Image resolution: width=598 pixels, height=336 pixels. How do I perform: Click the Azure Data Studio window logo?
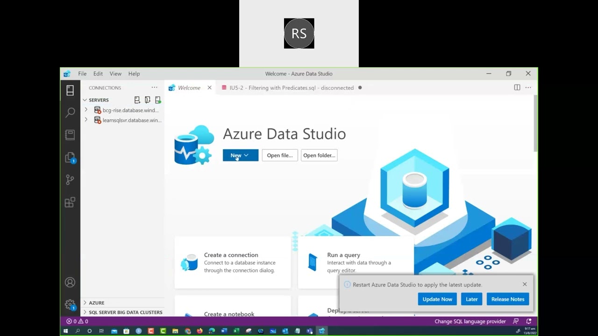point(67,74)
